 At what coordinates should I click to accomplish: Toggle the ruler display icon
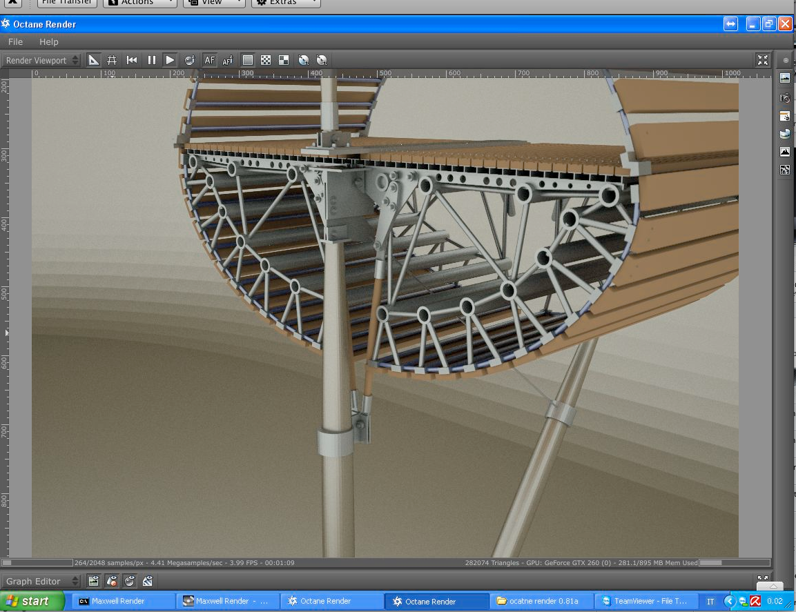click(x=94, y=60)
